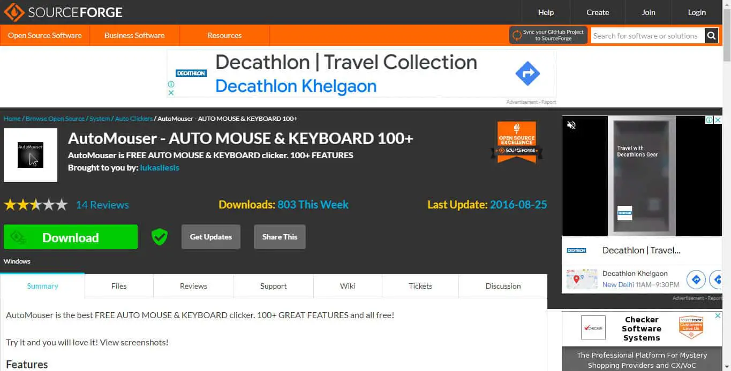Click the Open Source Excellence badge
Screen dimensions: 731x371
tap(517, 142)
